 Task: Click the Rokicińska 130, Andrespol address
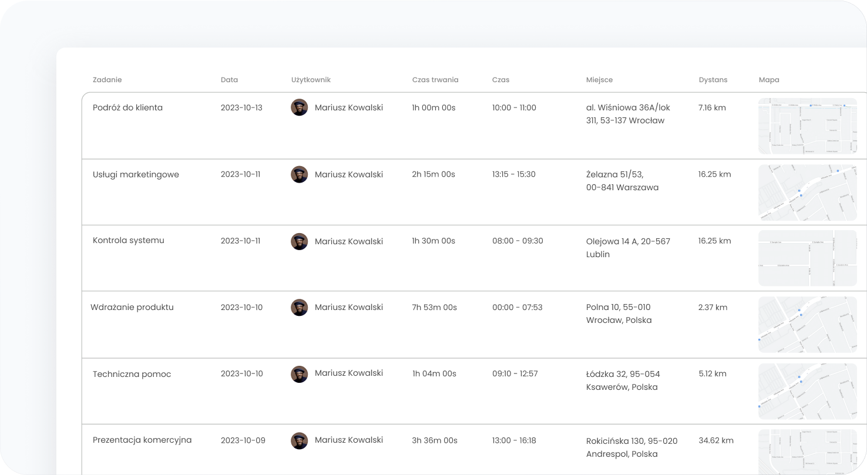(631, 447)
